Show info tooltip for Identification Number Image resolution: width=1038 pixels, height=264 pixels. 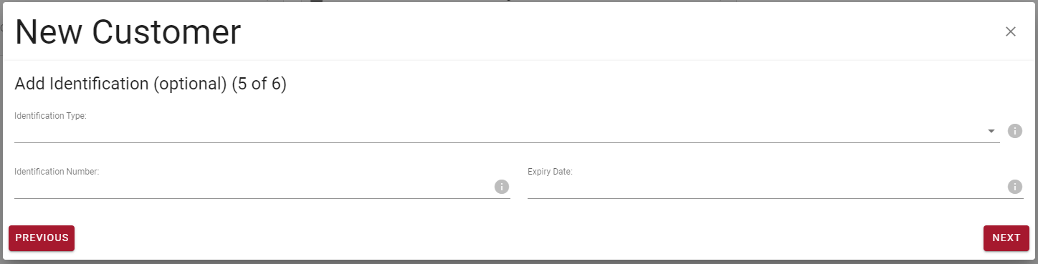click(502, 187)
